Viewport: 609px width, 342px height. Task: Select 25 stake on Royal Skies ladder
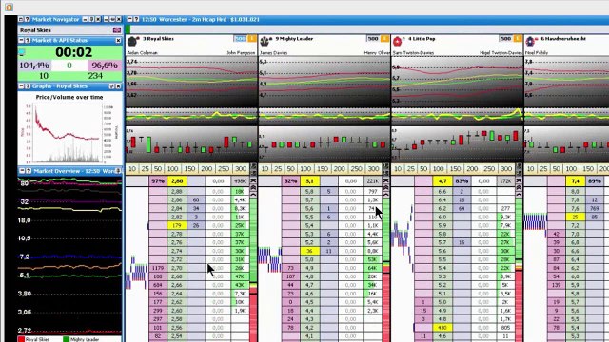(145, 169)
